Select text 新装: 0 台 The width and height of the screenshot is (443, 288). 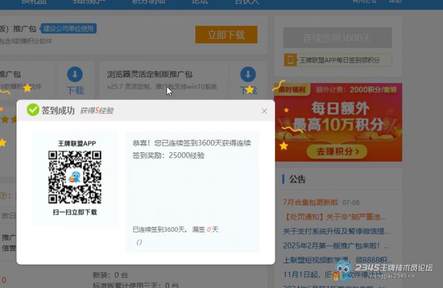coord(110,275)
